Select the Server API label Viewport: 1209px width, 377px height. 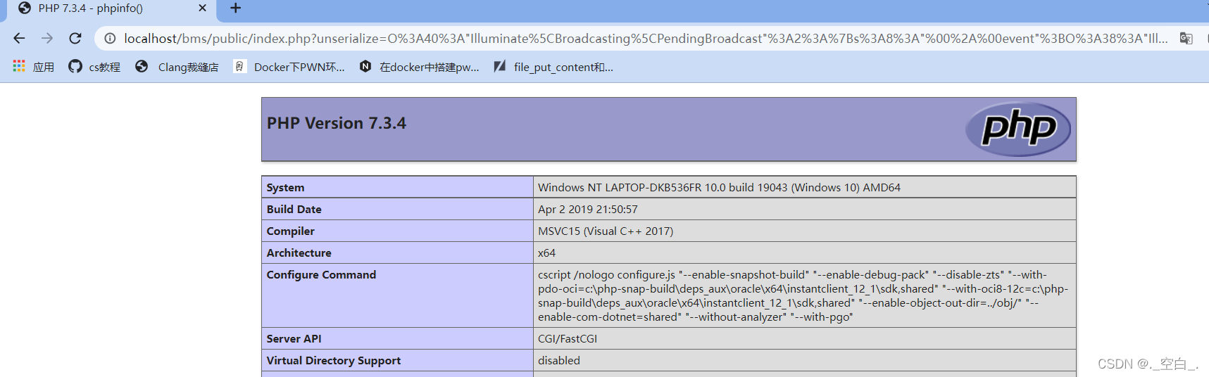click(294, 338)
